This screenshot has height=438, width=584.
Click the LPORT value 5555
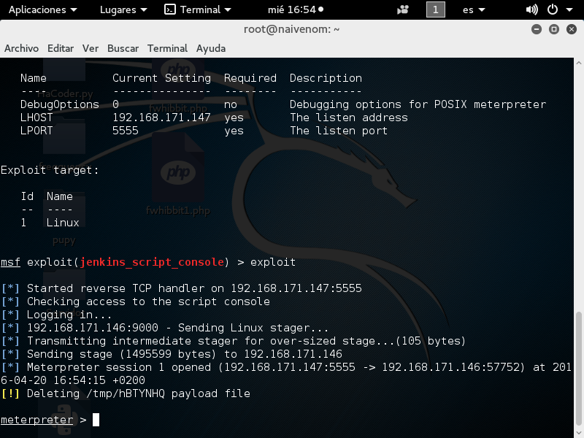[126, 131]
